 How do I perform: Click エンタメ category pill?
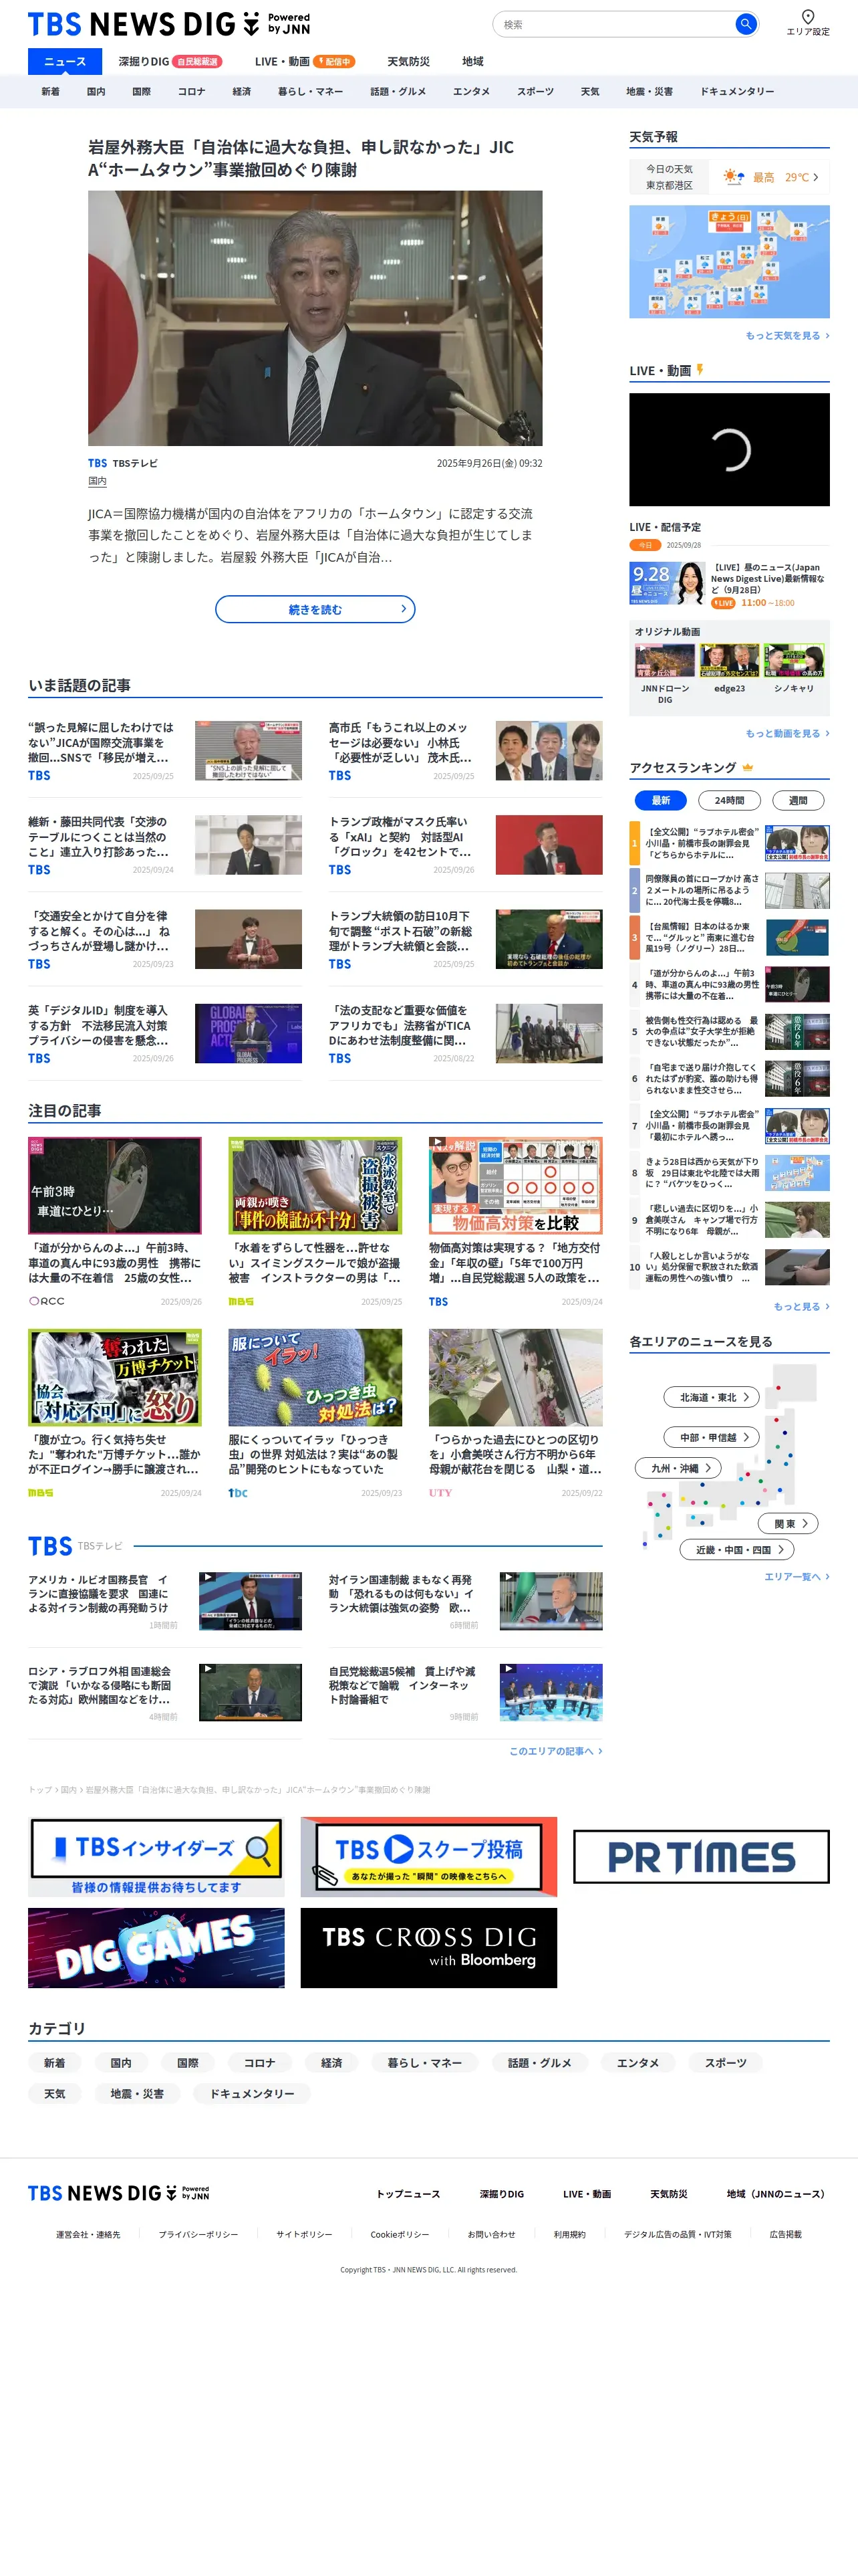(637, 2062)
